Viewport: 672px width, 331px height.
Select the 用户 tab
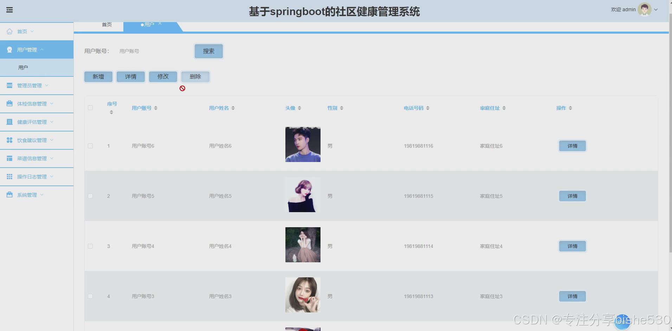click(x=149, y=25)
